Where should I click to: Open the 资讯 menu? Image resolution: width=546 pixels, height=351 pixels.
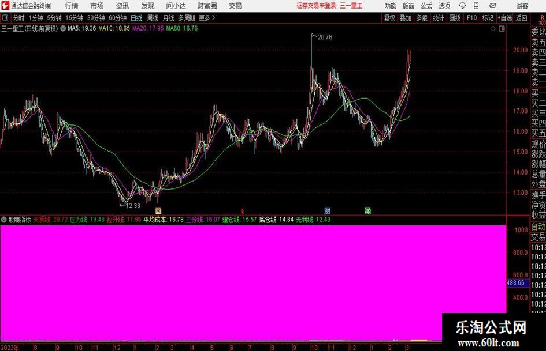(122, 6)
